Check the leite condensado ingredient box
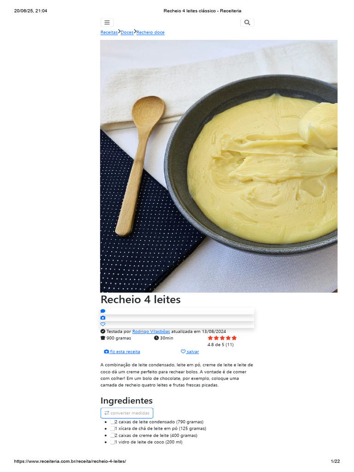The width and height of the screenshot is (354, 472). 112,422
